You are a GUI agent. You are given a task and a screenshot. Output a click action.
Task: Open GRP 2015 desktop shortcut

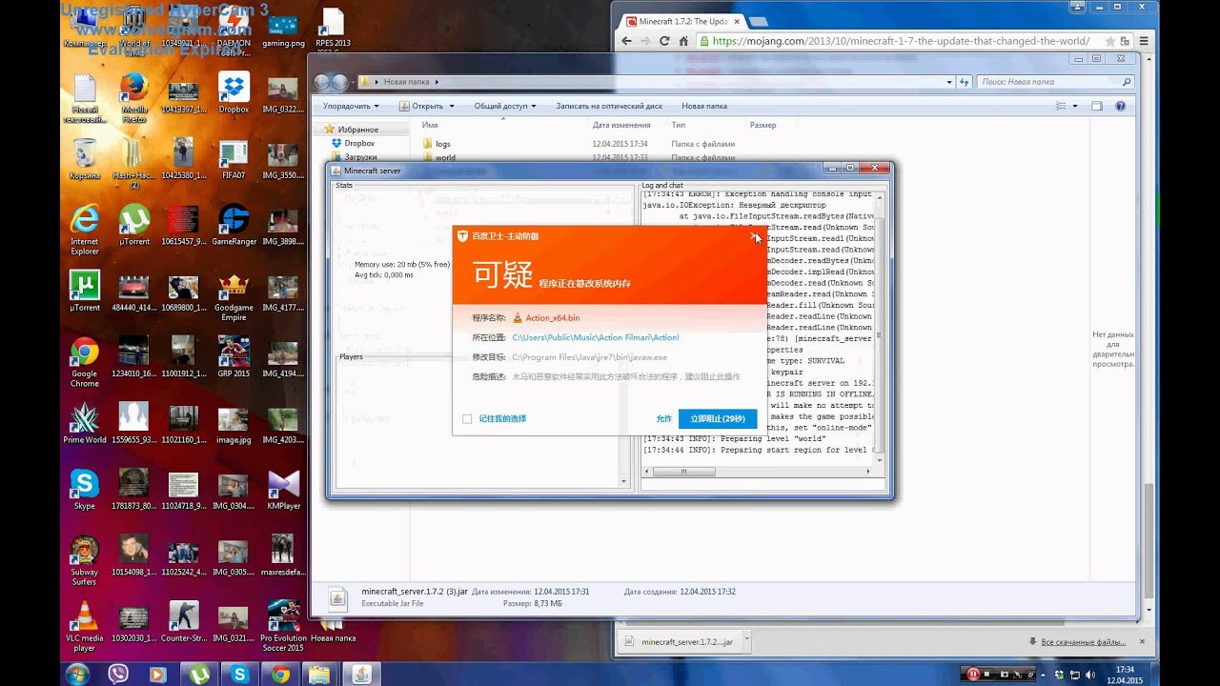pos(234,357)
